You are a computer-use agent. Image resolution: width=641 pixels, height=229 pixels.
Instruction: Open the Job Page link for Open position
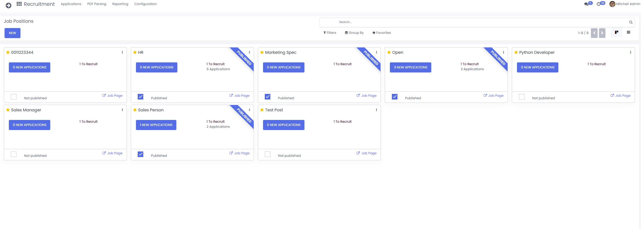493,96
